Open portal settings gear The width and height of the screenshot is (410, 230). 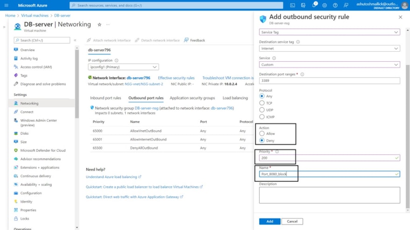(x=324, y=5)
